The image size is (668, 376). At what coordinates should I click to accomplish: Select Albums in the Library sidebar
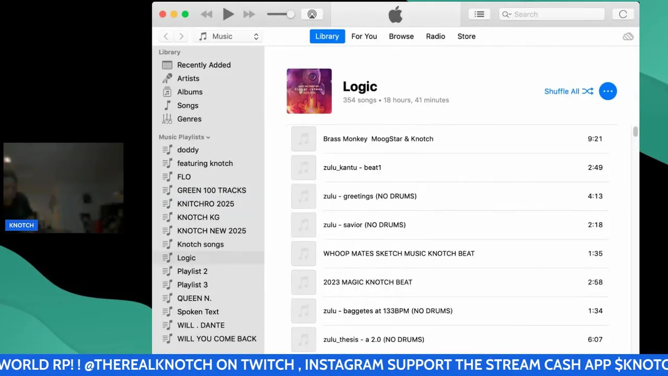(208, 92)
